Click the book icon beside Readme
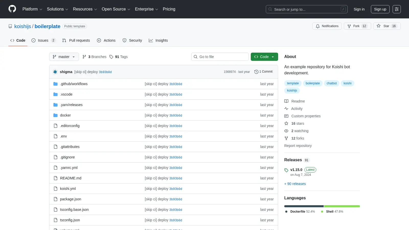 pos(286,101)
